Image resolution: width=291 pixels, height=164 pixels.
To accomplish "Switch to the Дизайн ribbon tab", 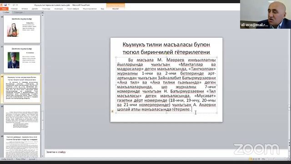I will click(35, 9).
